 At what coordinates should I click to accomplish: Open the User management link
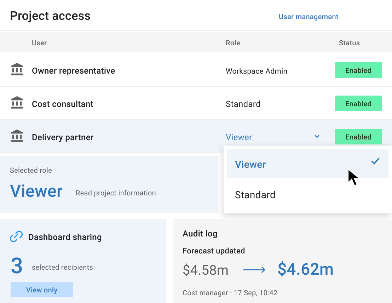[308, 17]
